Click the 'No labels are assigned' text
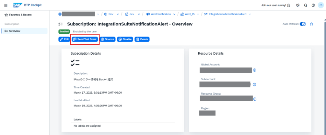Viewport: 326px width, 135px height. coord(87,126)
